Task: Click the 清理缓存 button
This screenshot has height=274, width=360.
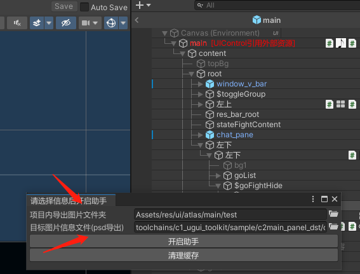Action: [x=183, y=255]
